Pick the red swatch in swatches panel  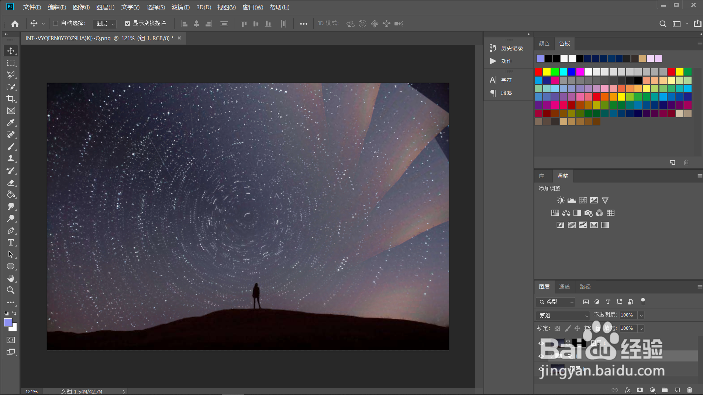point(538,72)
